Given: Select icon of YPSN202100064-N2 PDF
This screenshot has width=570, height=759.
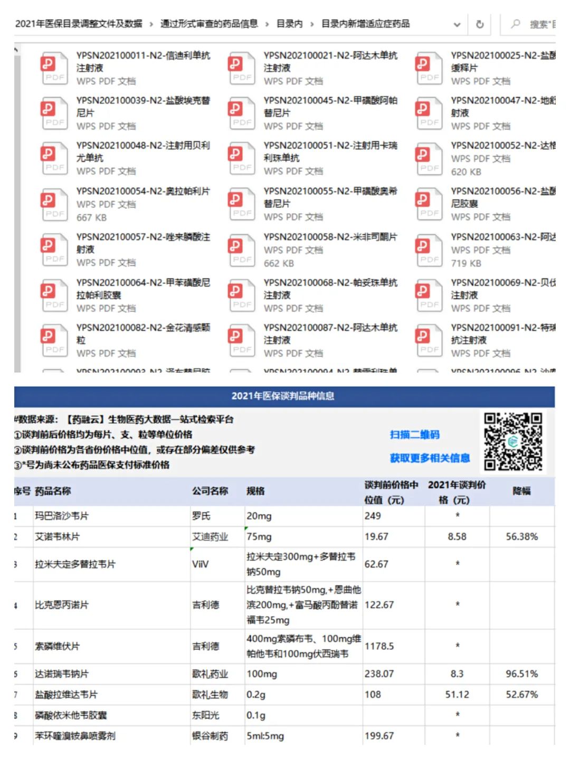Looking at the screenshot, I should pos(54,295).
